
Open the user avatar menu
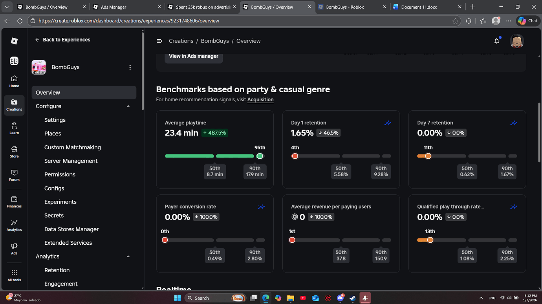click(517, 41)
